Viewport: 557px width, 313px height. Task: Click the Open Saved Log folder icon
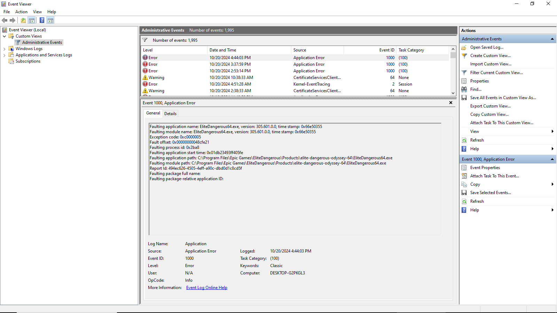464,47
